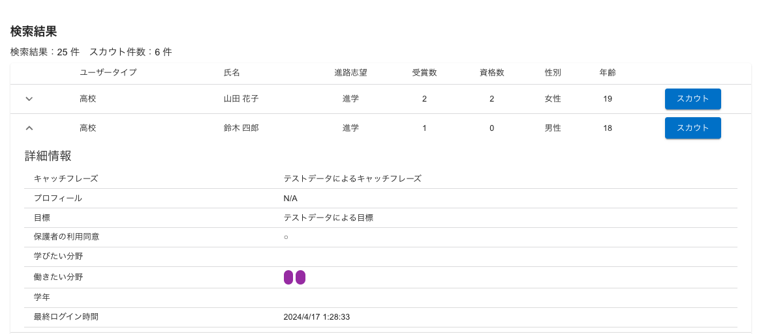Click 高校 in 鈴木 四郎's row
This screenshot has height=334, width=759.
click(88, 128)
